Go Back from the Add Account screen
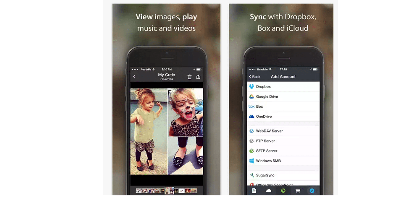 pos(254,77)
